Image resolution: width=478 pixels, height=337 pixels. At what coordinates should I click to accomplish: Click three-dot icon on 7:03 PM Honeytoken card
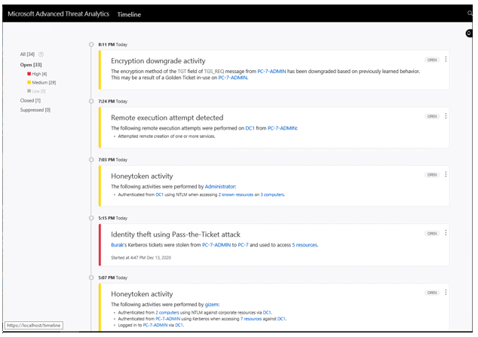coord(446,174)
